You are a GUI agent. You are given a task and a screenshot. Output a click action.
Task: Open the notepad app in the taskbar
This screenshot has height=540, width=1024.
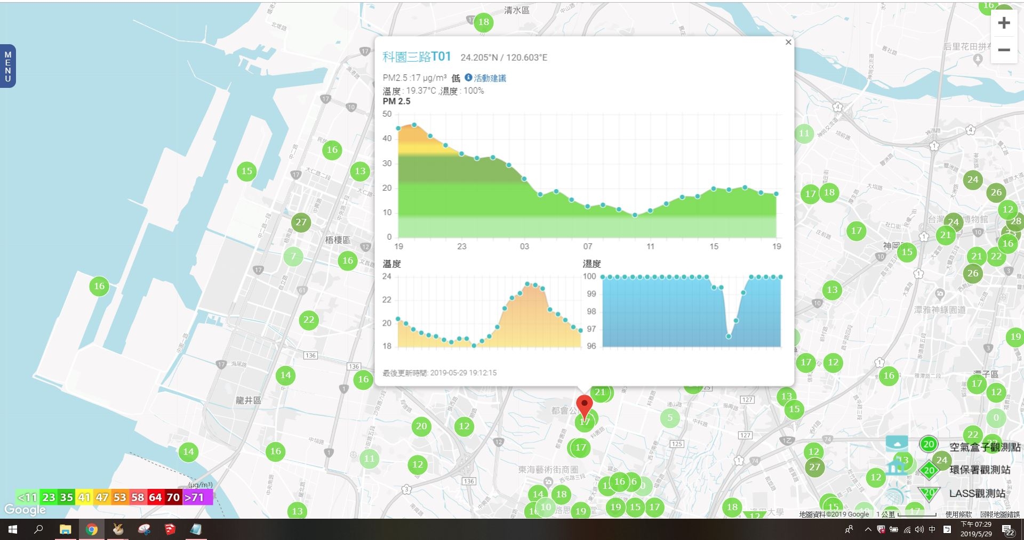(196, 529)
